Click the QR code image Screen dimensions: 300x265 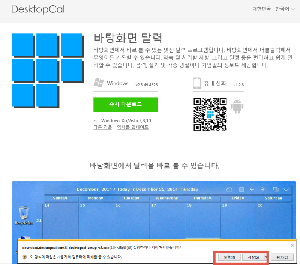click(x=210, y=115)
